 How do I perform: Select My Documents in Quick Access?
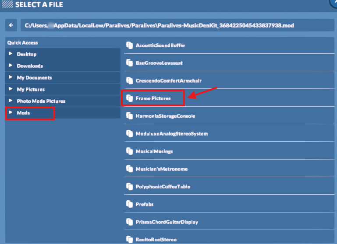point(63,78)
